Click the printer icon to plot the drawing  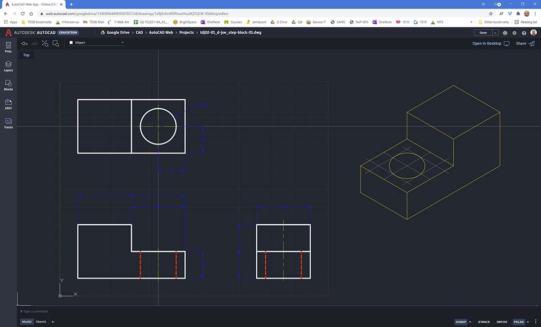pos(505,33)
